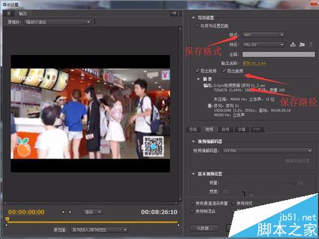This screenshot has height=239, width=319.
Task: Switch to the FTP tab
Action: (257, 129)
